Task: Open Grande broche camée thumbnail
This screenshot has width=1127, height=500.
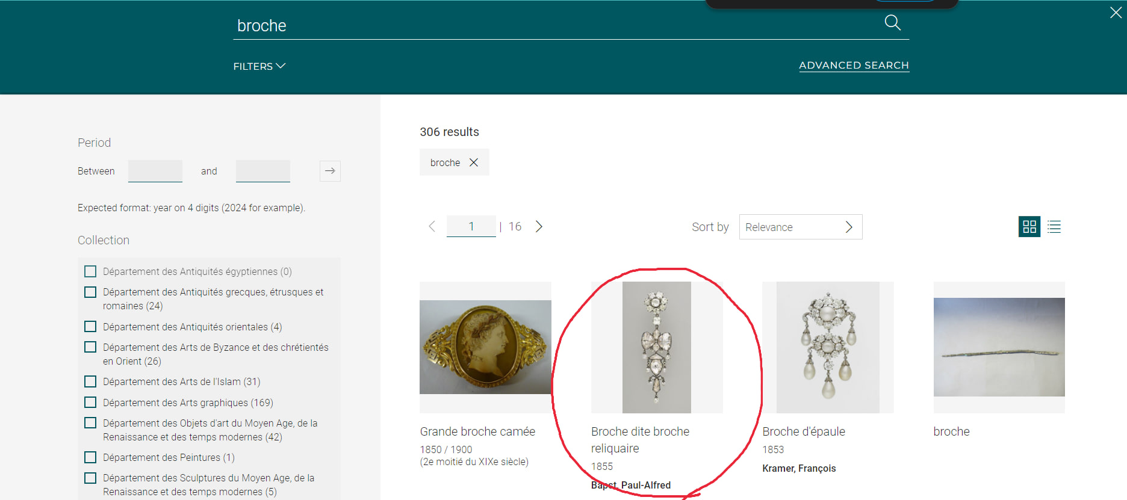Action: [x=485, y=347]
